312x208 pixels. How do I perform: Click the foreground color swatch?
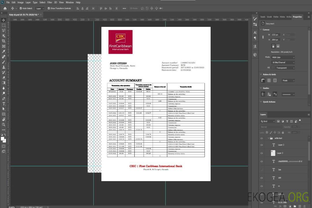[3, 139]
